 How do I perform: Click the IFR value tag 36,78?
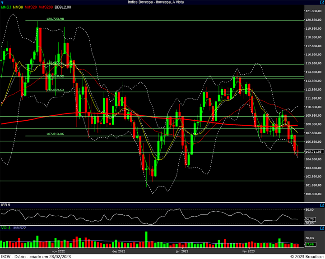[x=310, y=219]
